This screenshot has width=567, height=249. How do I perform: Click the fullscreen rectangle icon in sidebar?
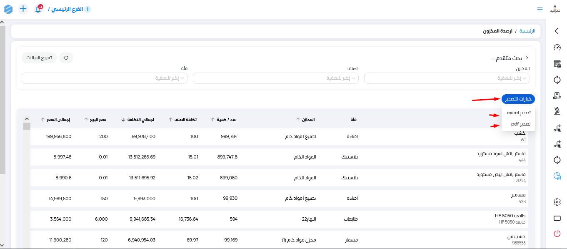[557, 218]
